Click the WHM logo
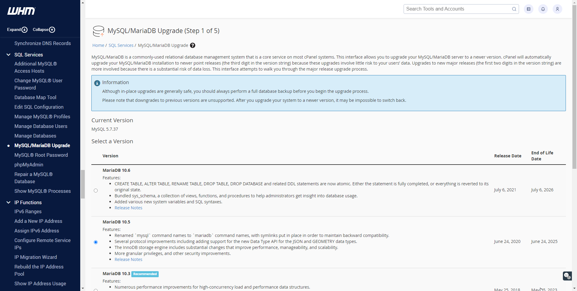 (x=21, y=11)
